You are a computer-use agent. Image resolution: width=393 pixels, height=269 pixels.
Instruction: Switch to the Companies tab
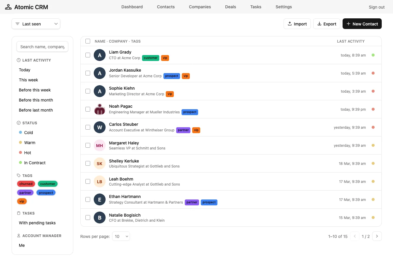tap(200, 7)
